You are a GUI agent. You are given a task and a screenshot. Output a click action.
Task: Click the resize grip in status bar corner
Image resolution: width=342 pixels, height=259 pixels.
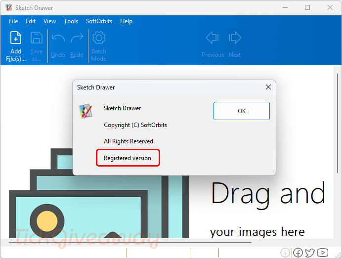pos(339,255)
